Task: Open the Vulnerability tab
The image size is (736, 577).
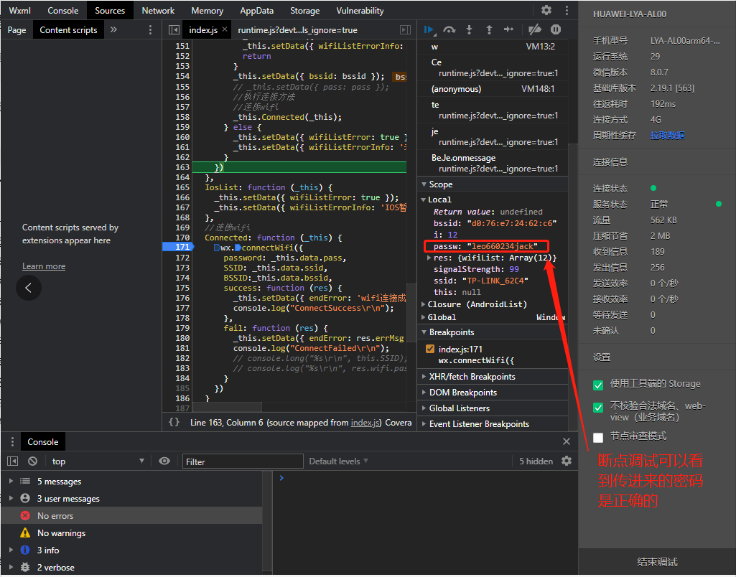Action: tap(360, 10)
